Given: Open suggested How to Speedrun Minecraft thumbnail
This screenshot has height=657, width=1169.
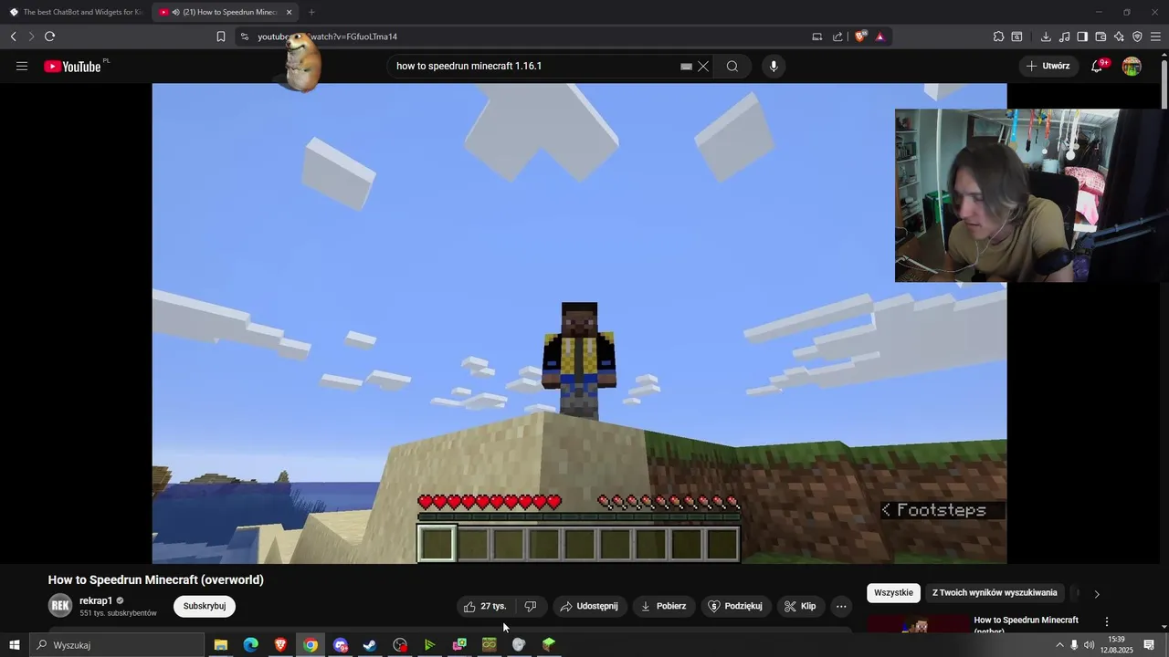Looking at the screenshot, I should coord(919,623).
